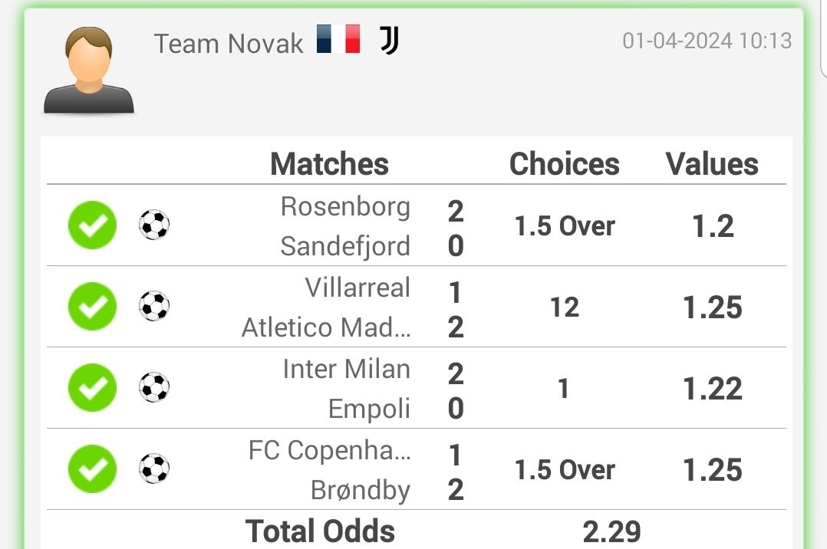This screenshot has height=549, width=827.
Task: Click the 1.22 value for Inter Milan
Action: [x=713, y=389]
